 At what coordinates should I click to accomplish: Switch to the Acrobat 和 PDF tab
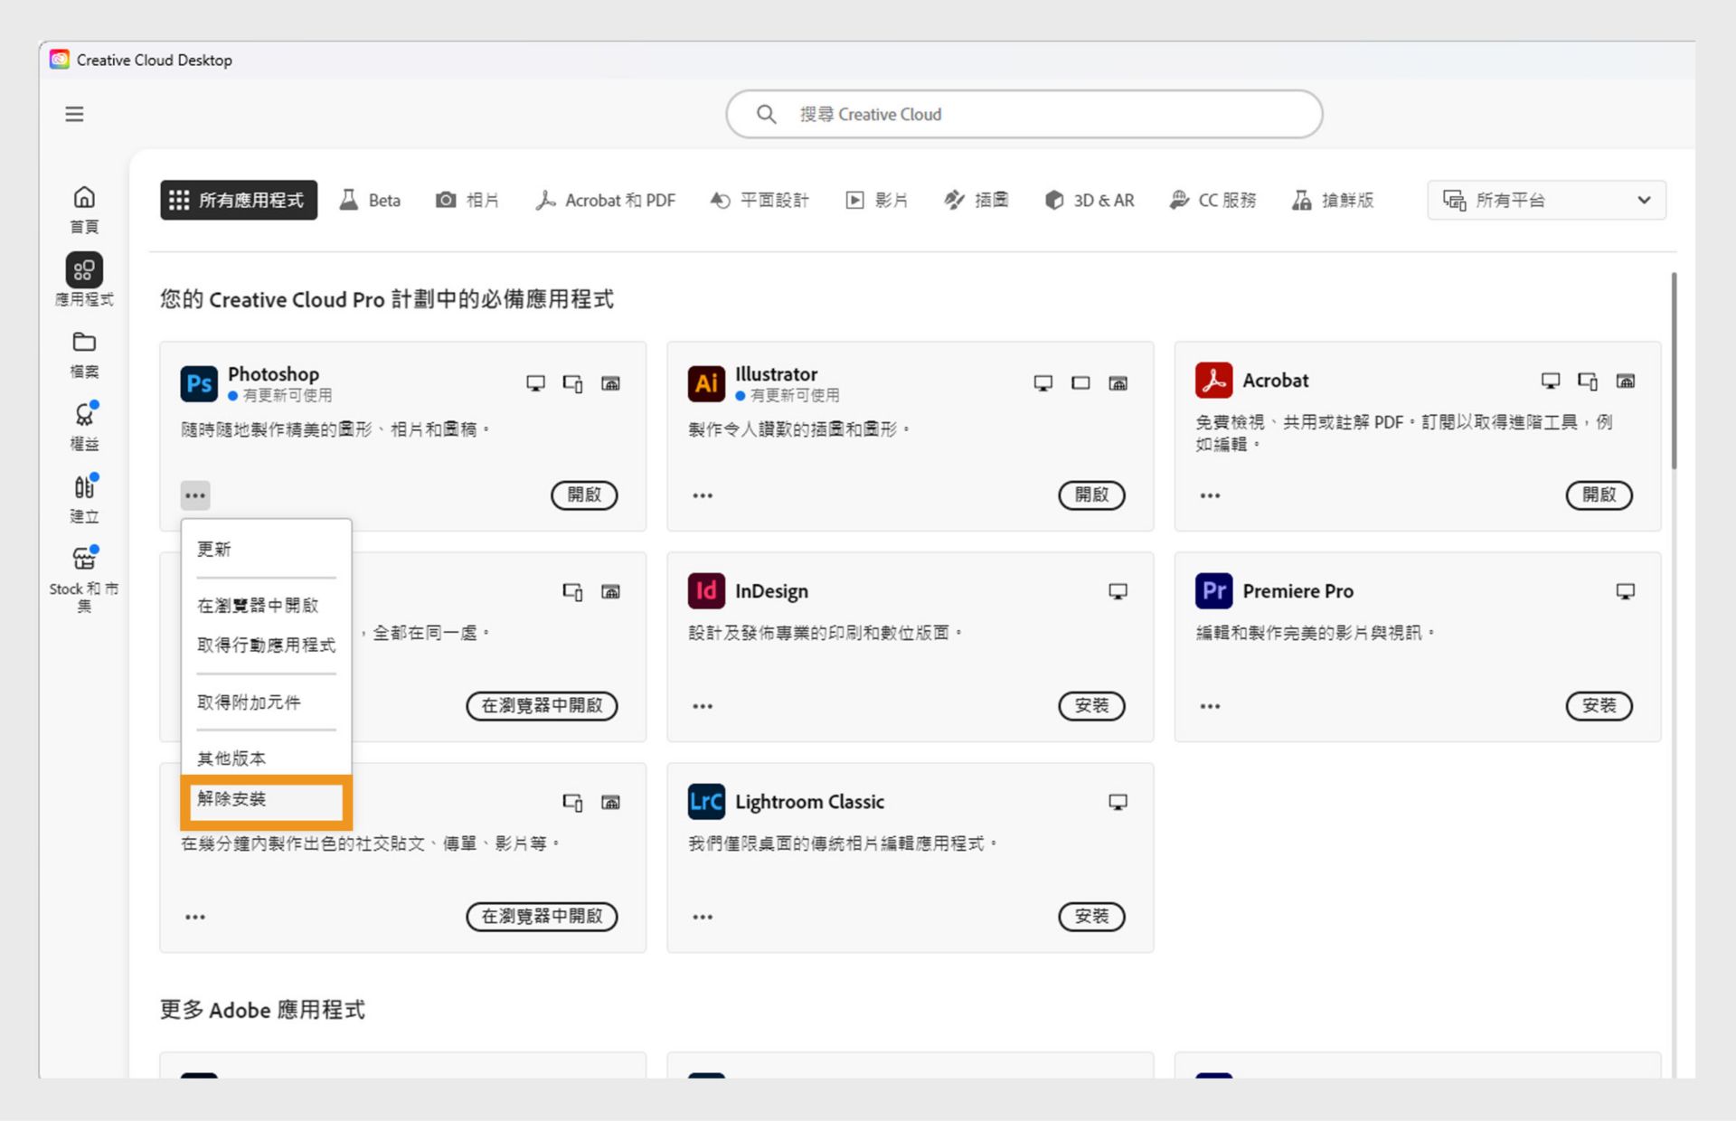coord(606,200)
